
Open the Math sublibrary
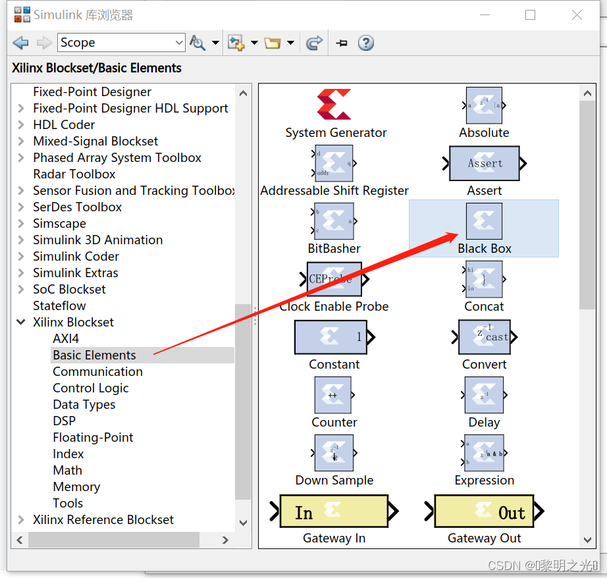[67, 471]
